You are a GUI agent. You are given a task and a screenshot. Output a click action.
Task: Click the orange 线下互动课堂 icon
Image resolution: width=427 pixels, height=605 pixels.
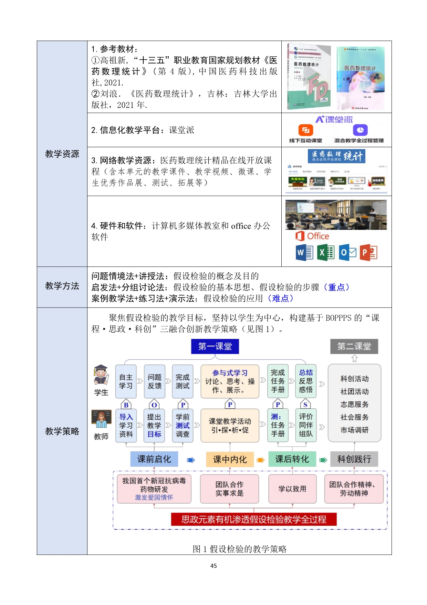[x=305, y=130]
